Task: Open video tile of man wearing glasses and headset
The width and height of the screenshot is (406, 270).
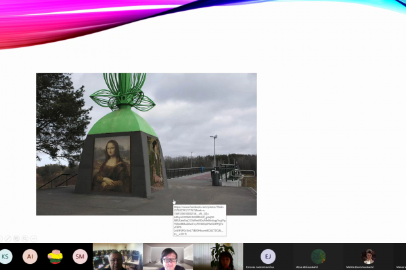Action: (x=168, y=256)
